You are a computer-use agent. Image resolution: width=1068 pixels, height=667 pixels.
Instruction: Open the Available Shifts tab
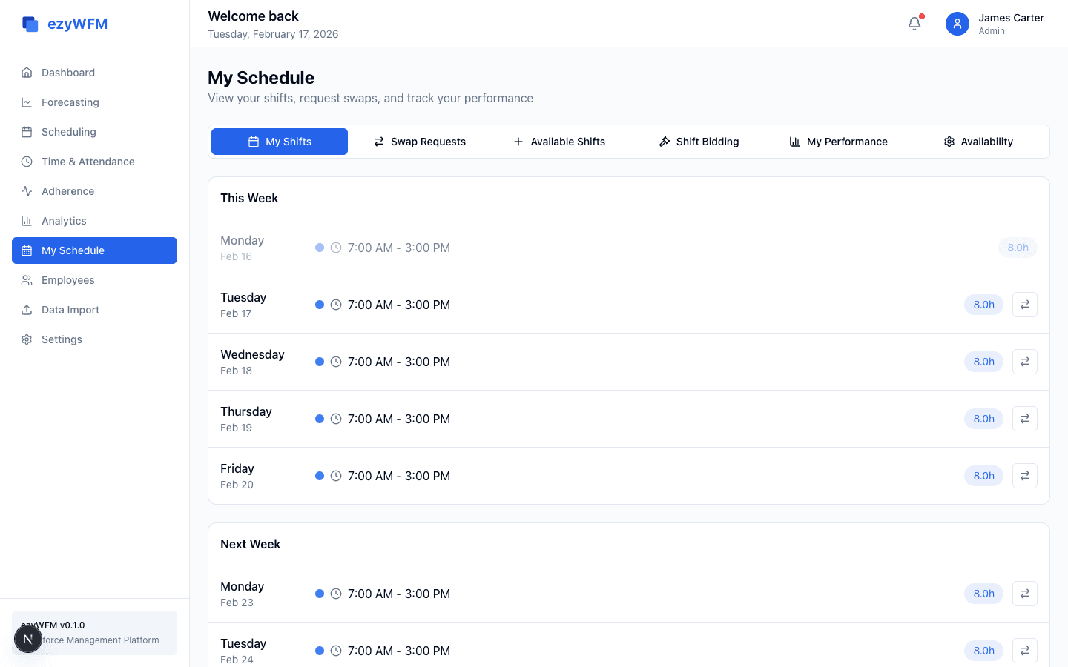[x=559, y=142]
